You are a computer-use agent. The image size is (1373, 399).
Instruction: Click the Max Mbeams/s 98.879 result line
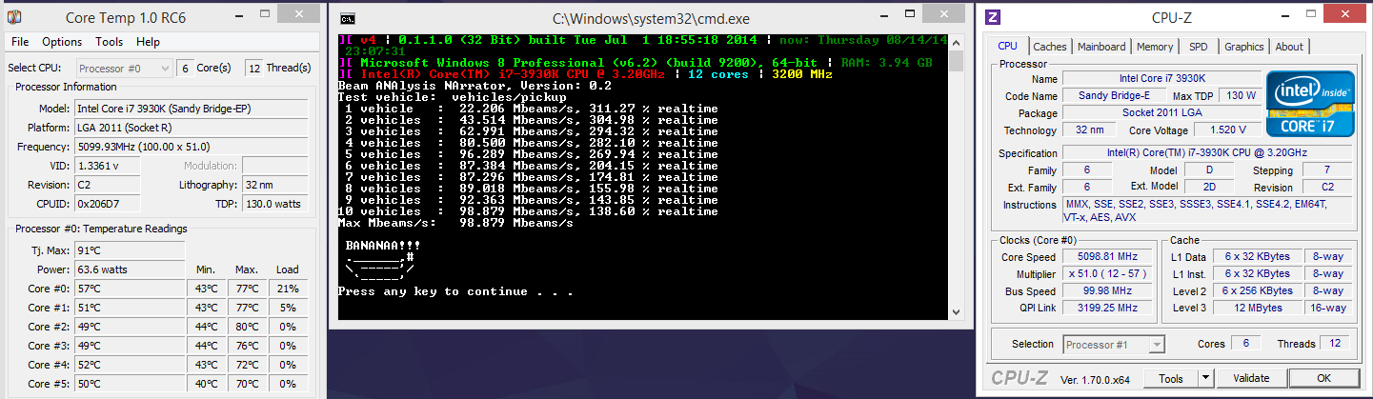[x=455, y=223]
